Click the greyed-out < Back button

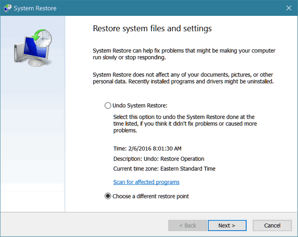pyautogui.click(x=188, y=226)
